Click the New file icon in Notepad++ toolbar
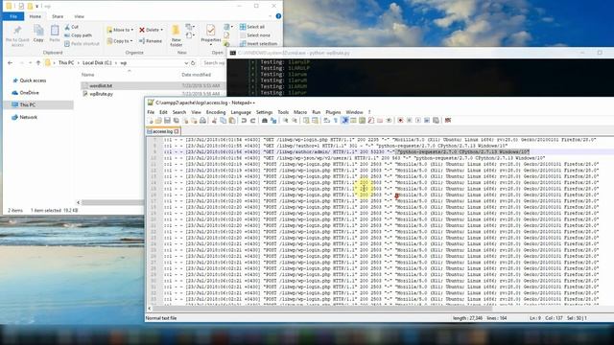 tap(151, 121)
